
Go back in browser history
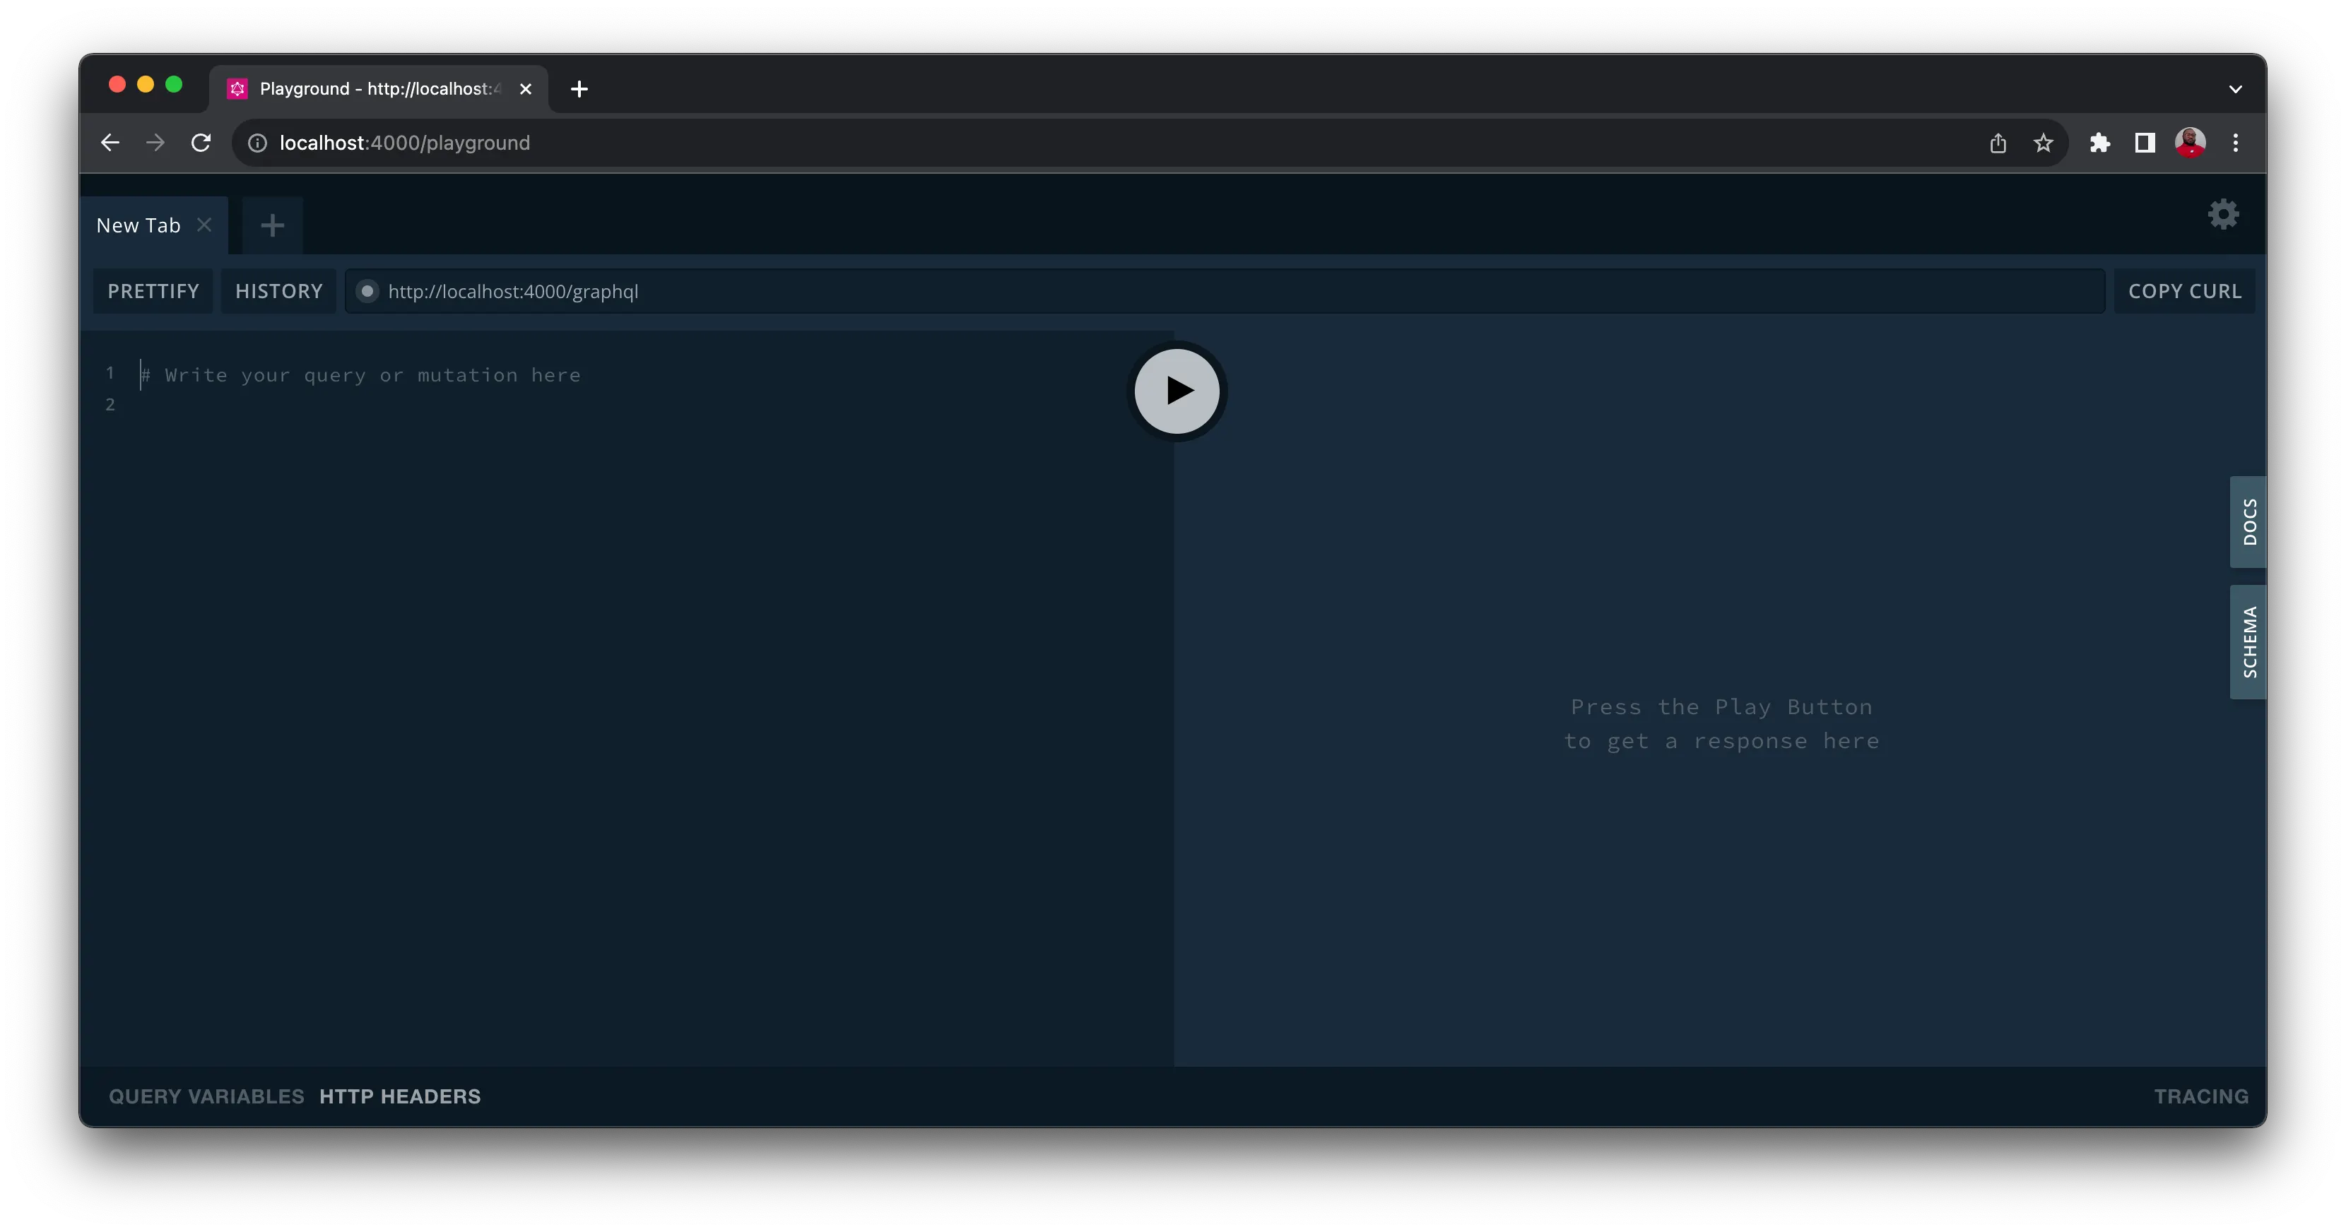click(x=110, y=143)
